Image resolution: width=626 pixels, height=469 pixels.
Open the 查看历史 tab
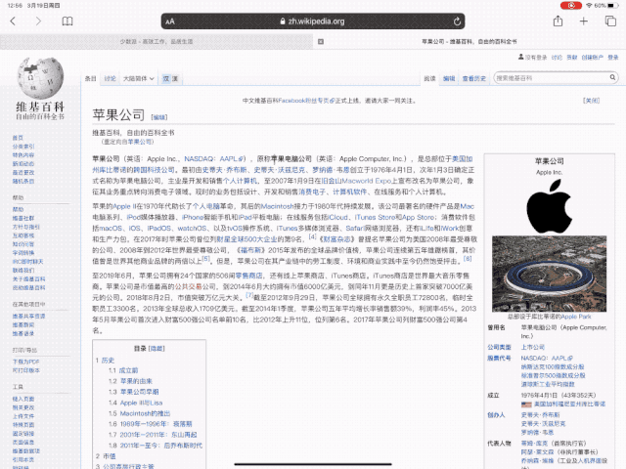tap(473, 78)
